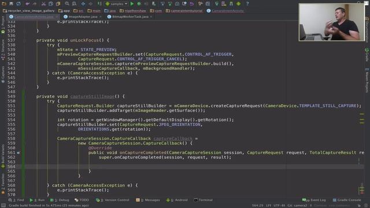
Task: Navigate back with the blue arrow icon
Action: 83,4
